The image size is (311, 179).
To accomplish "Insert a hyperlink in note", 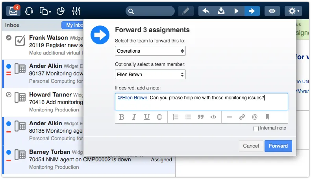I will coord(242,117).
